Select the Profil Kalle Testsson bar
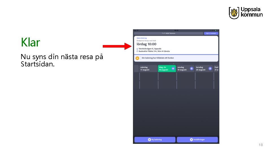271x152 pixels. pos(169,33)
